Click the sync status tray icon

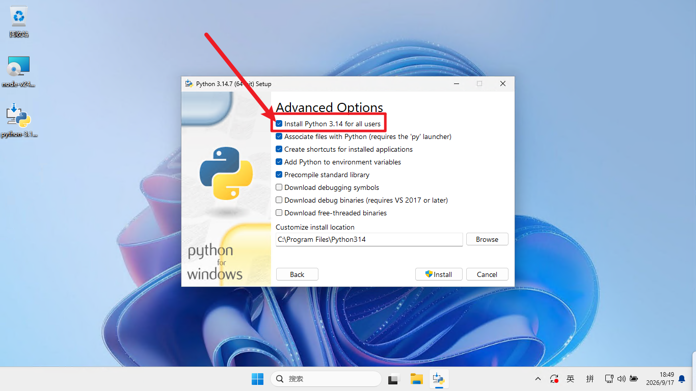point(554,379)
